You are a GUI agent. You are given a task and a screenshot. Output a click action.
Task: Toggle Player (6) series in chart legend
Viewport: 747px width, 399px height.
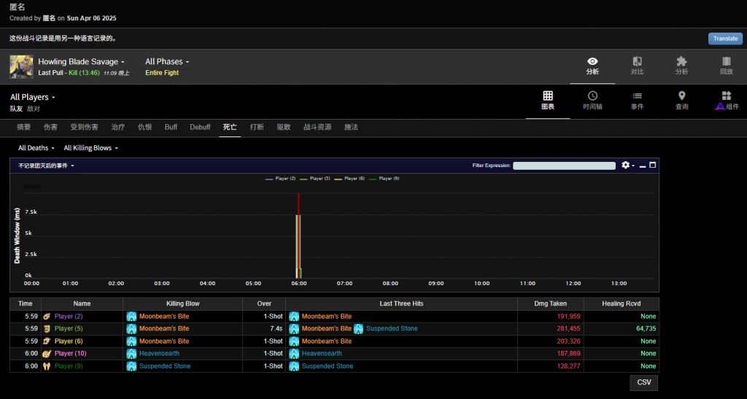click(x=349, y=179)
